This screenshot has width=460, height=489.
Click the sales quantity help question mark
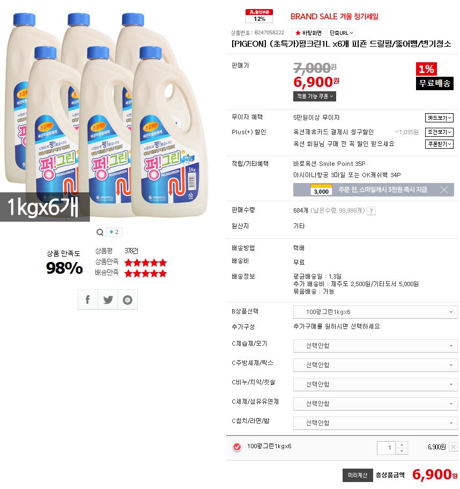[x=371, y=211]
